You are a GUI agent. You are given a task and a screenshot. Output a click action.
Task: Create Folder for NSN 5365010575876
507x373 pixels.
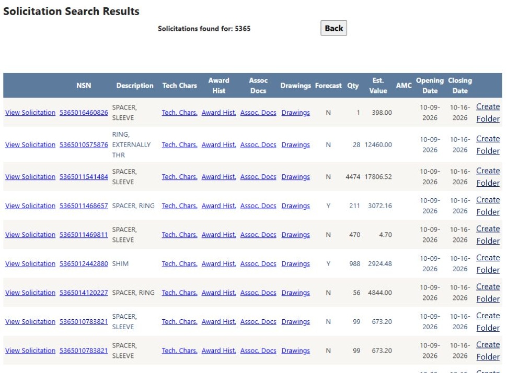point(488,145)
